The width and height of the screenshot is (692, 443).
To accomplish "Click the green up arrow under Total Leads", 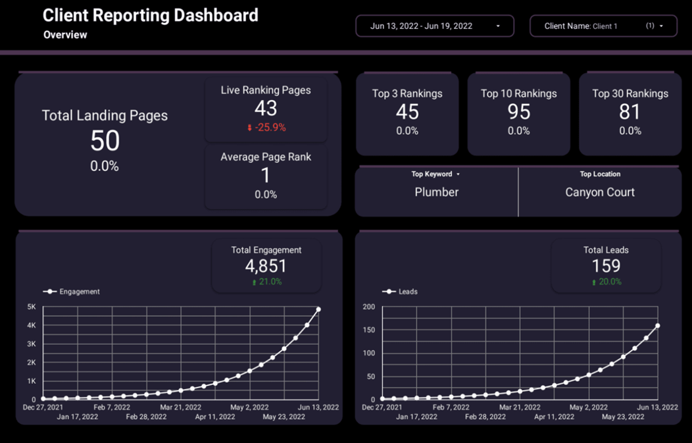I will point(594,282).
